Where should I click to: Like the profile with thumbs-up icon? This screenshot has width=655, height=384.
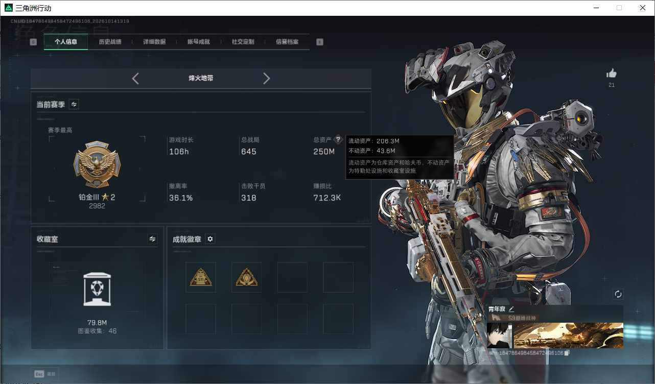pos(612,73)
